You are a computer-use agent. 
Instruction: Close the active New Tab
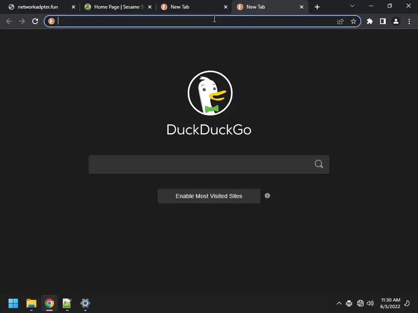pyautogui.click(x=302, y=7)
